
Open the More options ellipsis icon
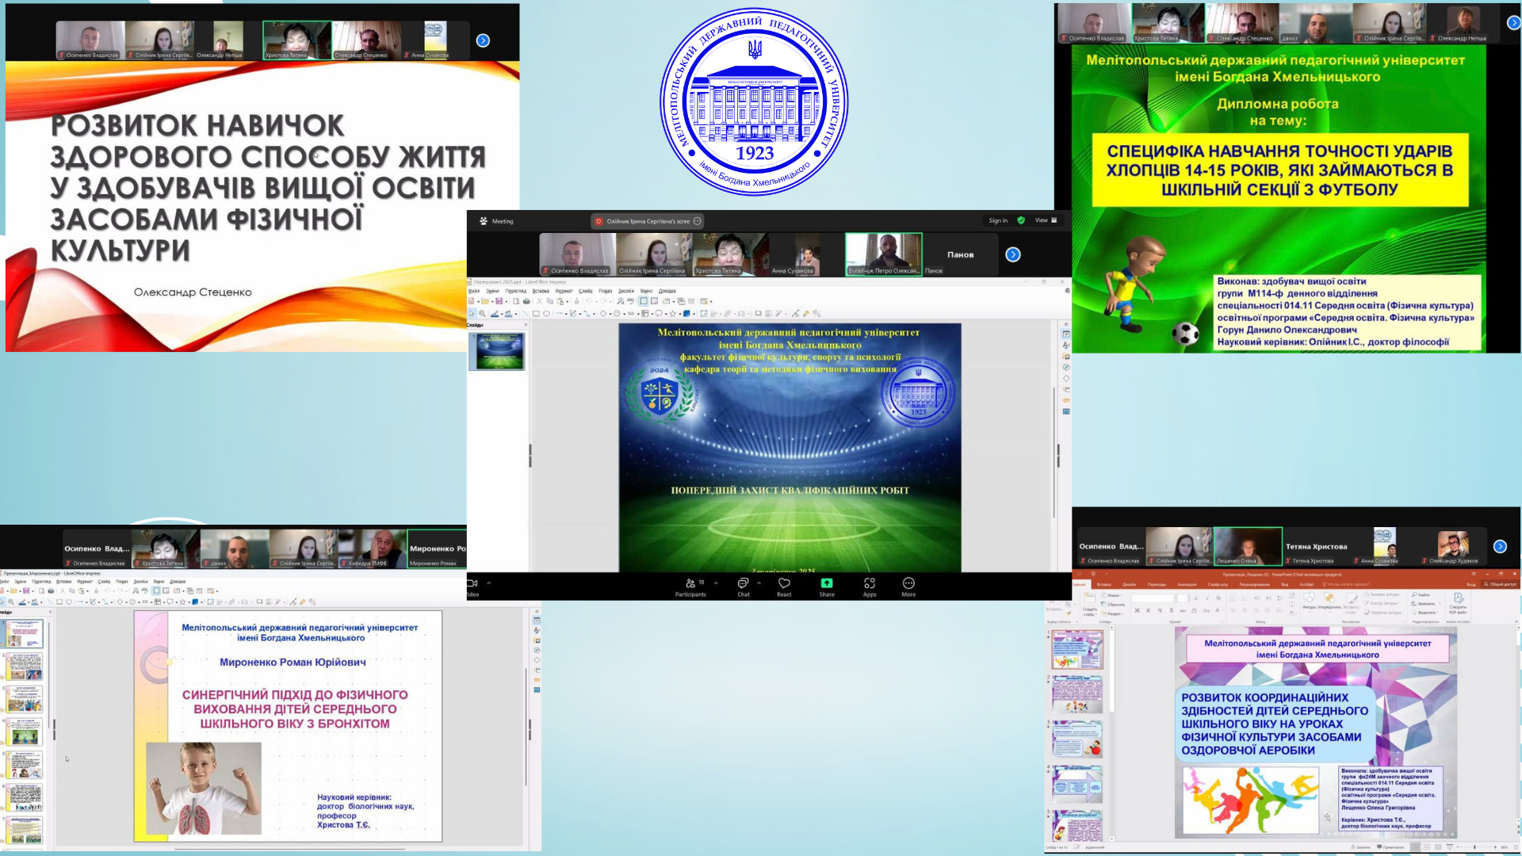point(908,583)
